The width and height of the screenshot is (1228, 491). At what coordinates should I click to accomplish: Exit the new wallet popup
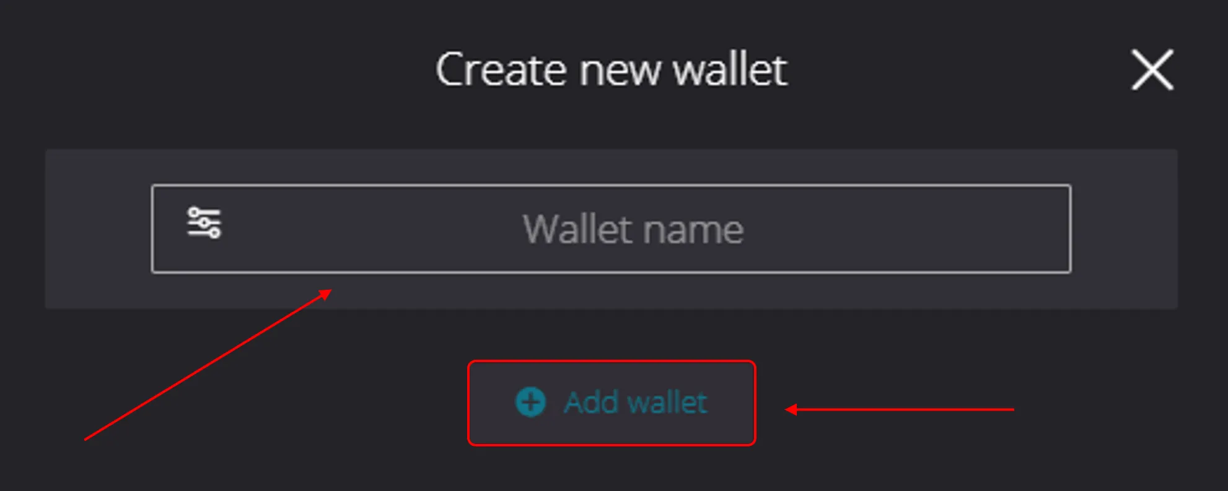(1152, 70)
